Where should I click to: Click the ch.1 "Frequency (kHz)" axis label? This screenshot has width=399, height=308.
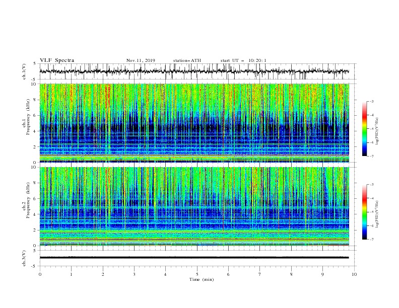click(x=28, y=116)
